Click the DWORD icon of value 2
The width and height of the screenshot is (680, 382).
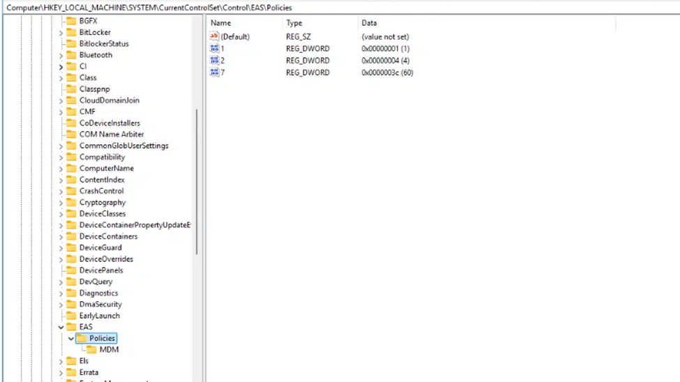click(x=214, y=60)
